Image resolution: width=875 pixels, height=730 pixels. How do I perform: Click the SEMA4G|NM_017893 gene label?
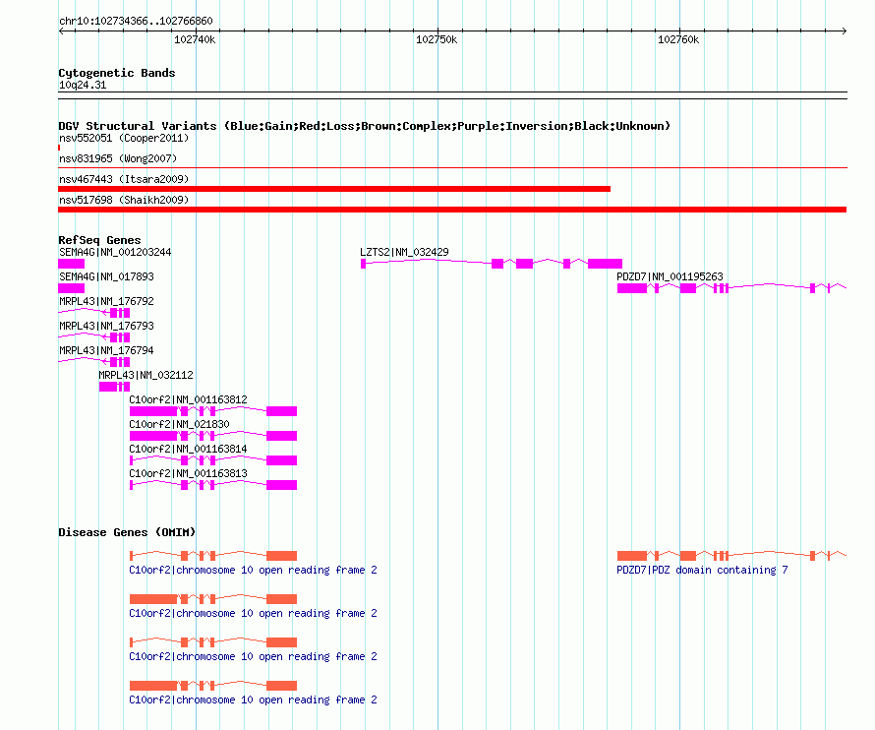click(x=106, y=276)
